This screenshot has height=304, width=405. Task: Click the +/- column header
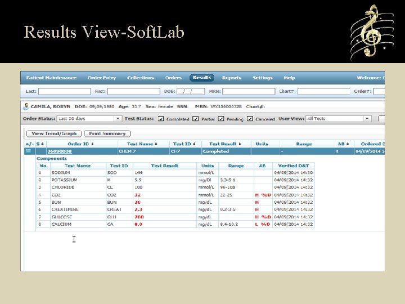pyautogui.click(x=29, y=144)
